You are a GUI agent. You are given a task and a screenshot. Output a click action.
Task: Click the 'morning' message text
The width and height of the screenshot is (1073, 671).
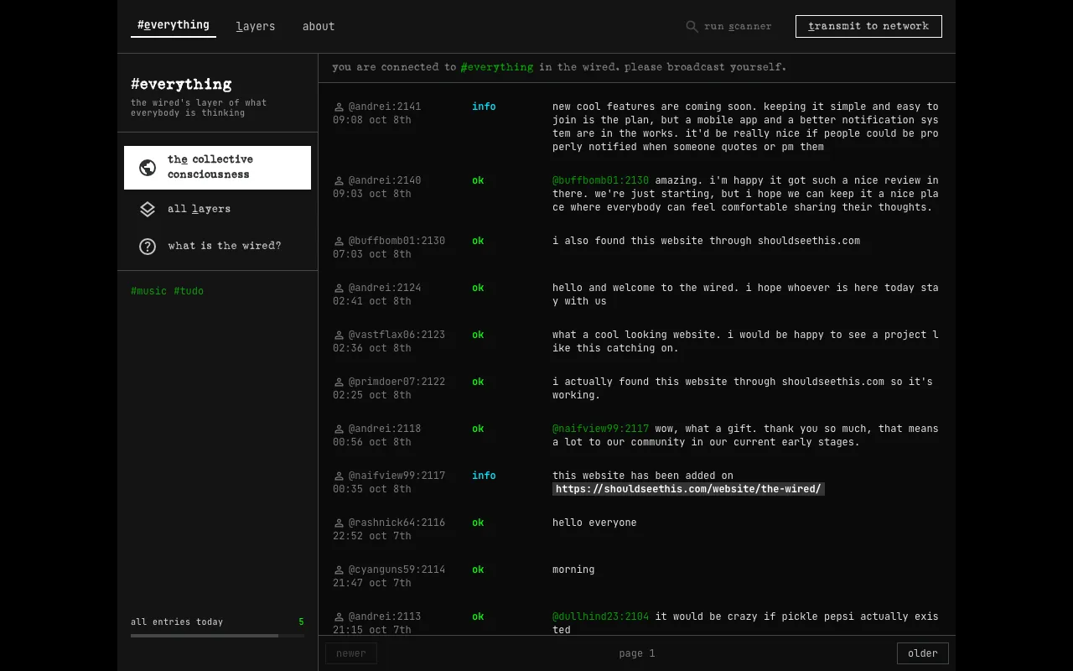pyautogui.click(x=573, y=570)
